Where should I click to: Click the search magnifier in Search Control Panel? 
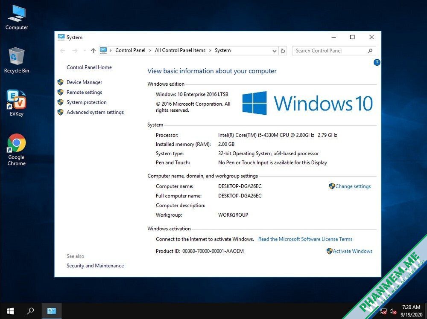tap(370, 51)
